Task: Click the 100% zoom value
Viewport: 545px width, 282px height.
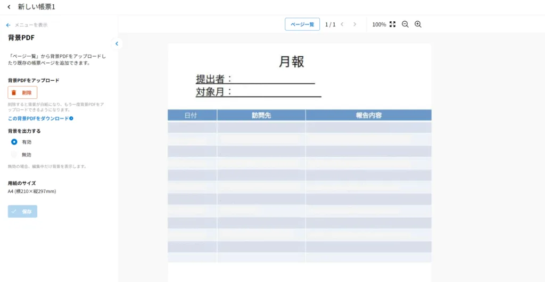Action: [x=379, y=24]
